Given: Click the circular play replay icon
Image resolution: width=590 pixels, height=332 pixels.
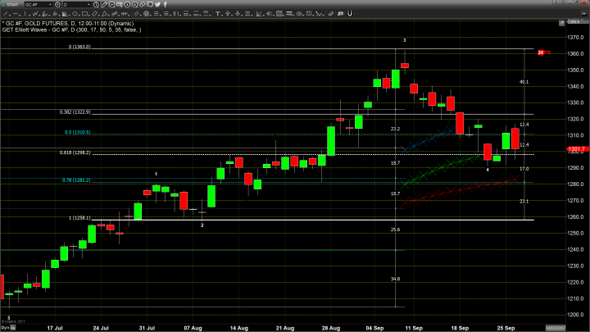Looking at the screenshot, I should click(x=127, y=5).
